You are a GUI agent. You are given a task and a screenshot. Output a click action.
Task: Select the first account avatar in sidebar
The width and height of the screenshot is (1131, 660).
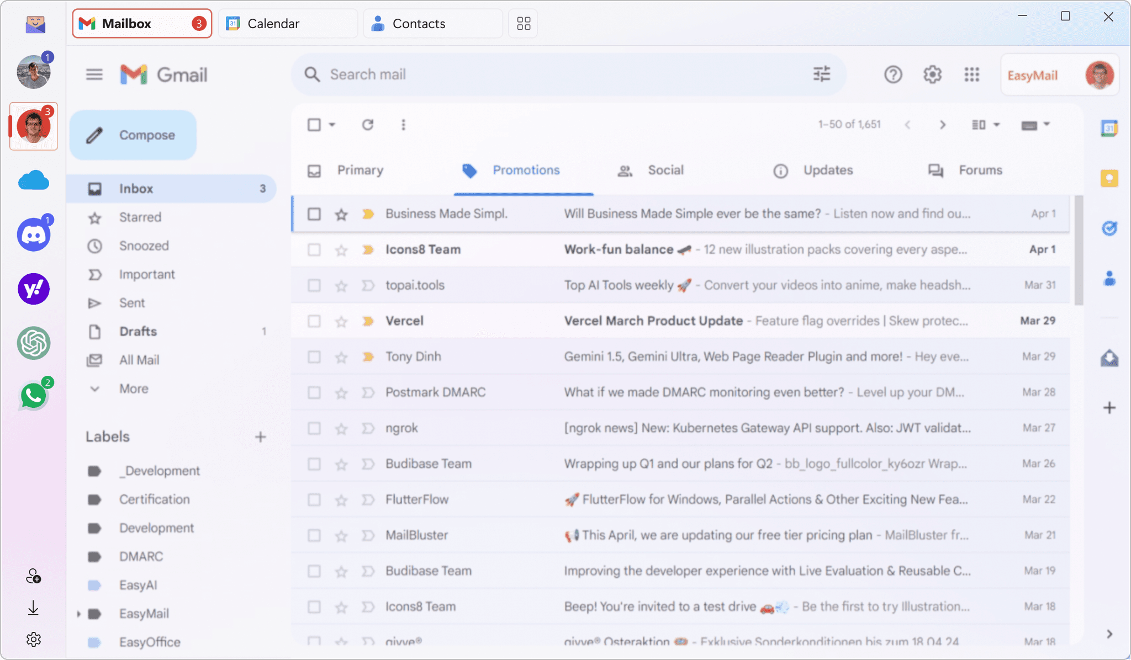[34, 72]
